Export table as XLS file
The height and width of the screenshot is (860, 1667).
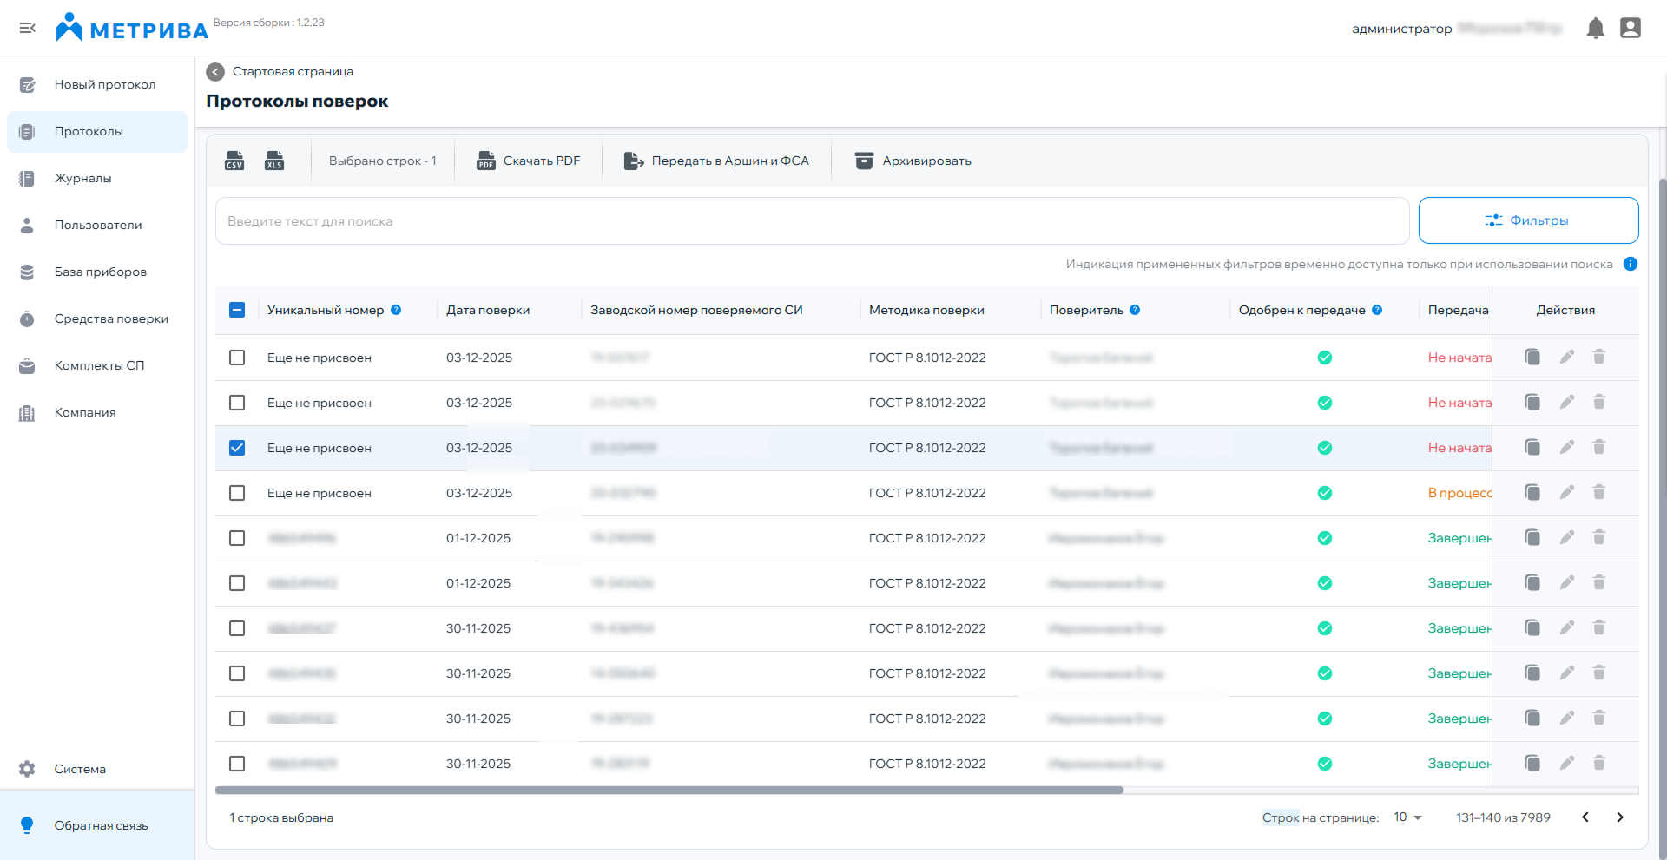274,161
